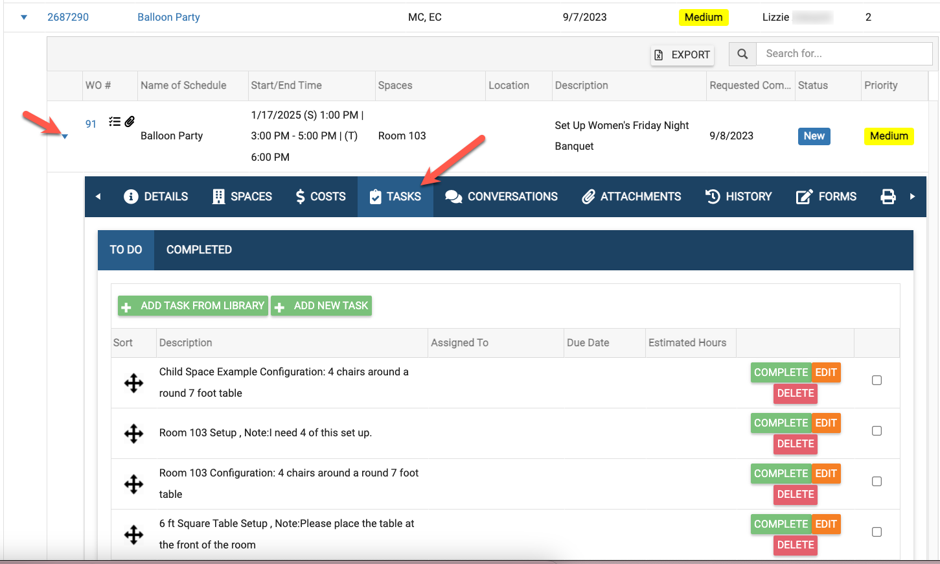Image resolution: width=940 pixels, height=564 pixels.
Task: Check the box for Child Space Example task
Action: tap(877, 381)
